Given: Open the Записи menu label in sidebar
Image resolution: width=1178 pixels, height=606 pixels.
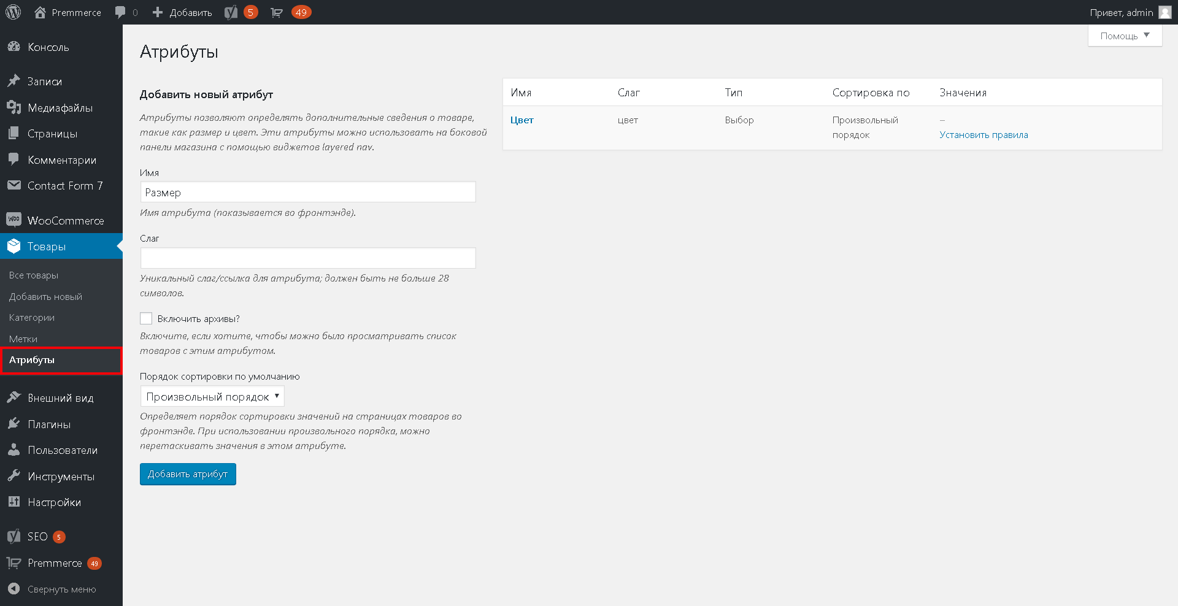Looking at the screenshot, I should pyautogui.click(x=45, y=82).
